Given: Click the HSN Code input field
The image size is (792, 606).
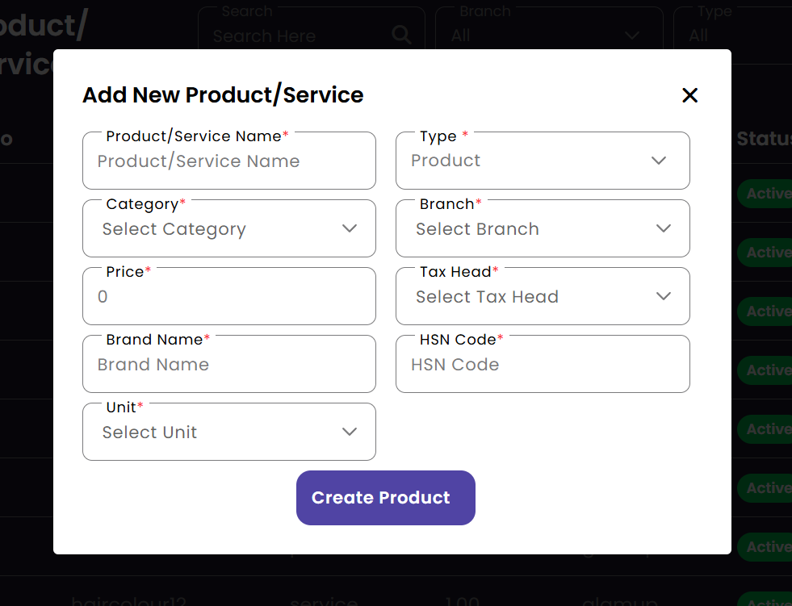Looking at the screenshot, I should (x=543, y=365).
